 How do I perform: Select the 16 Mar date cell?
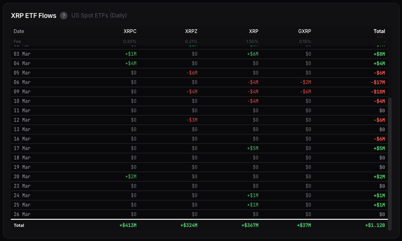22,139
